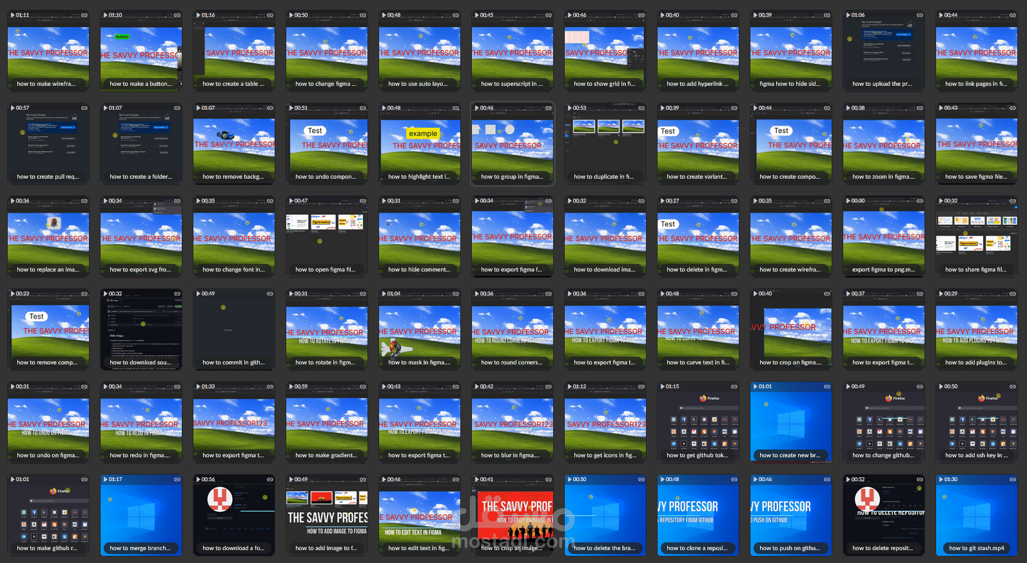
Task: Click the 'how to create wirefra...' title
Action: point(790,270)
